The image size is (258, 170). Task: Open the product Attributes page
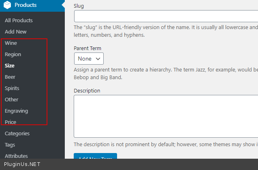point(16,155)
